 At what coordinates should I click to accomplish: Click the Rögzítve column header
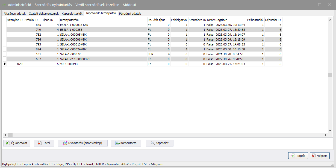230,20
